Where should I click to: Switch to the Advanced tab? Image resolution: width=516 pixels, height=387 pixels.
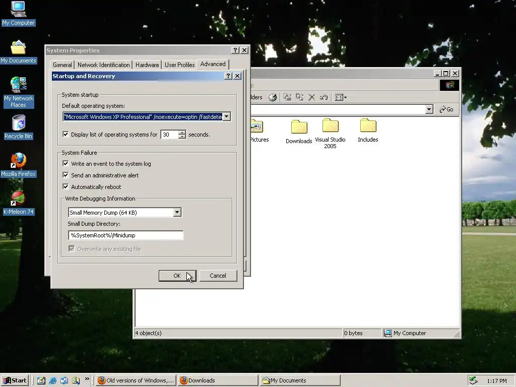pos(213,64)
